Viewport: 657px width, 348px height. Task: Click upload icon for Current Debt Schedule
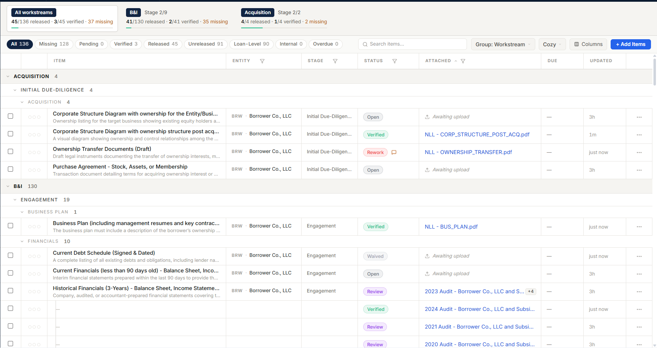coord(427,256)
